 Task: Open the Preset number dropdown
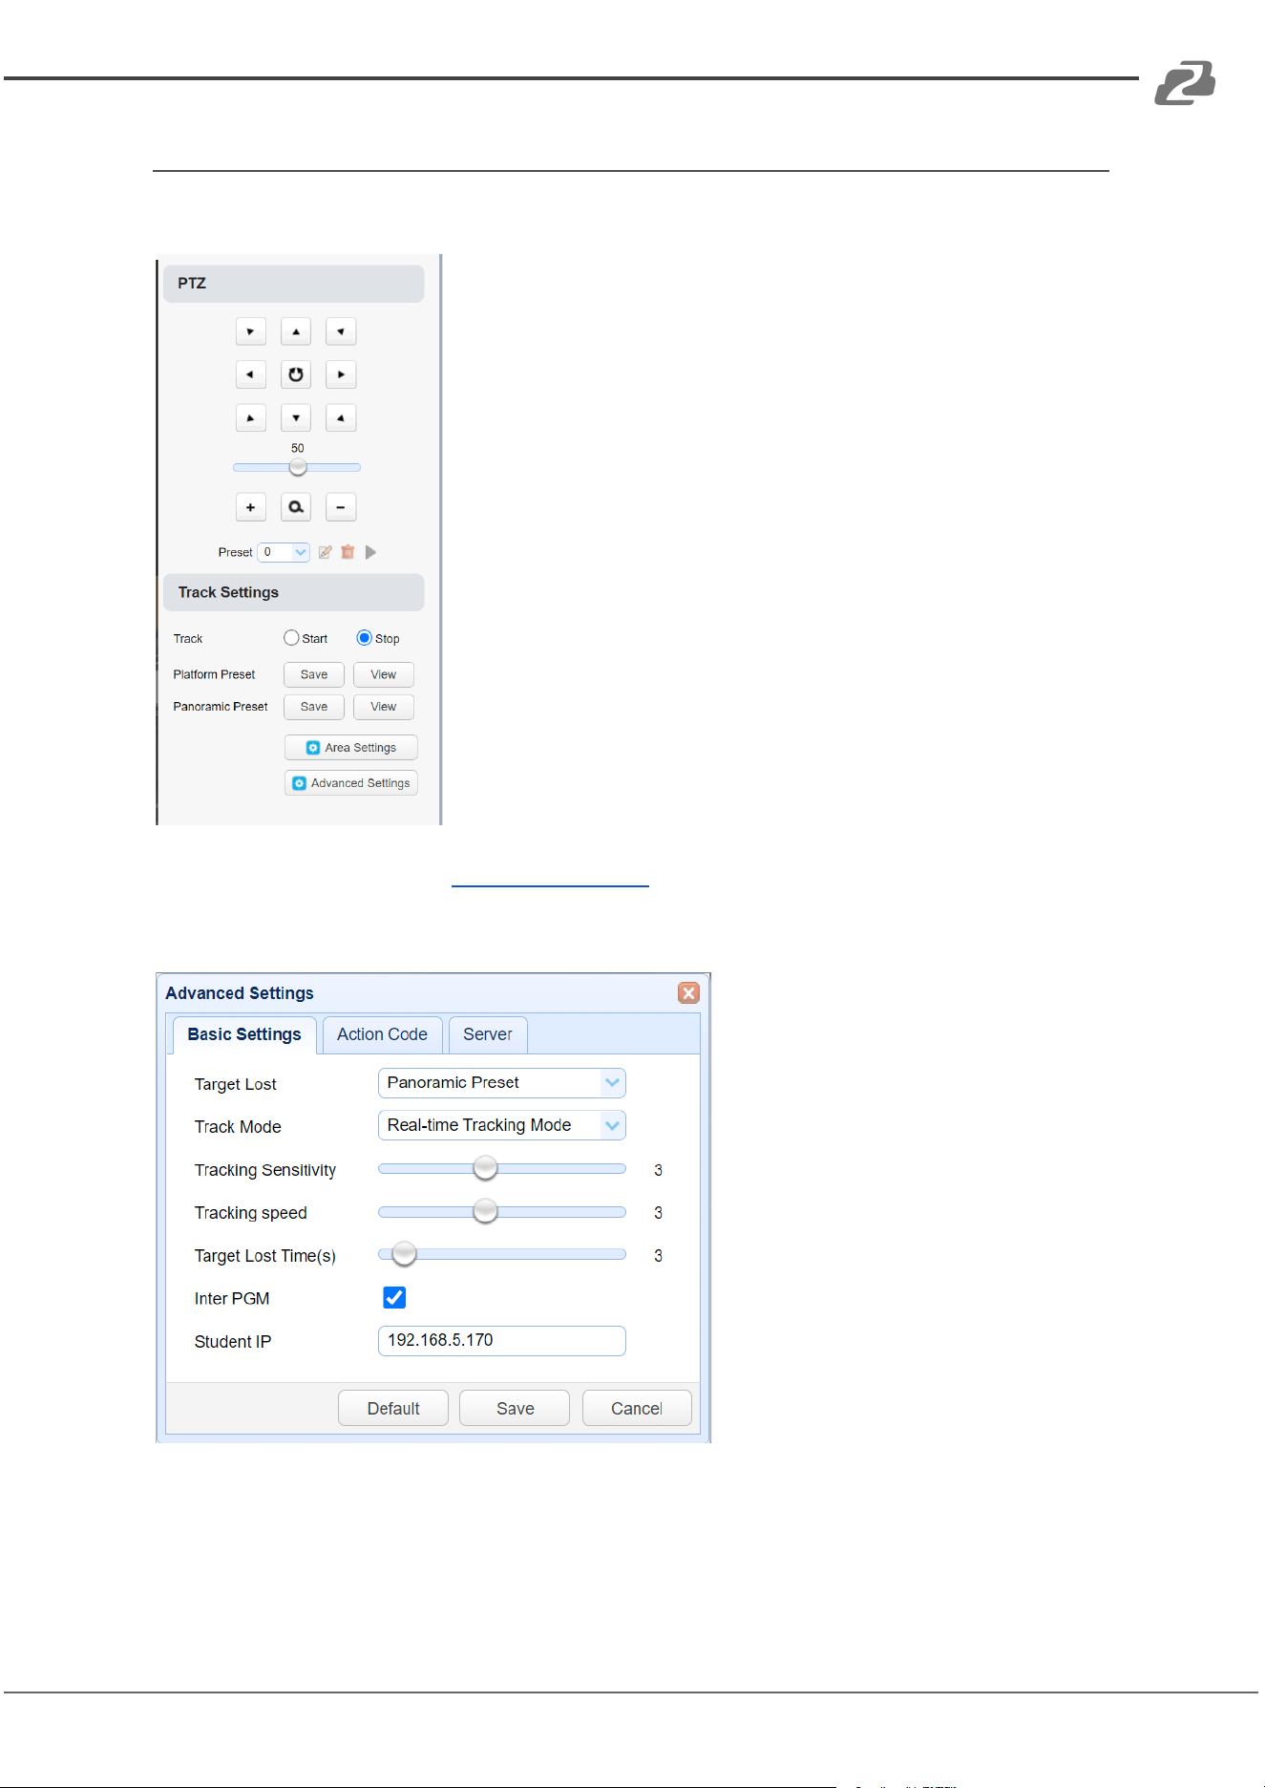(x=284, y=552)
